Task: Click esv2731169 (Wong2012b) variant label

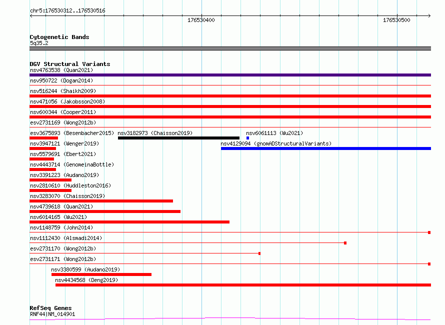Action: click(x=63, y=122)
